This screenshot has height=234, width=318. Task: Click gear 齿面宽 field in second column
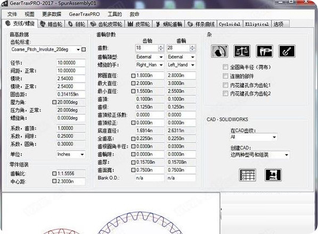181,170
